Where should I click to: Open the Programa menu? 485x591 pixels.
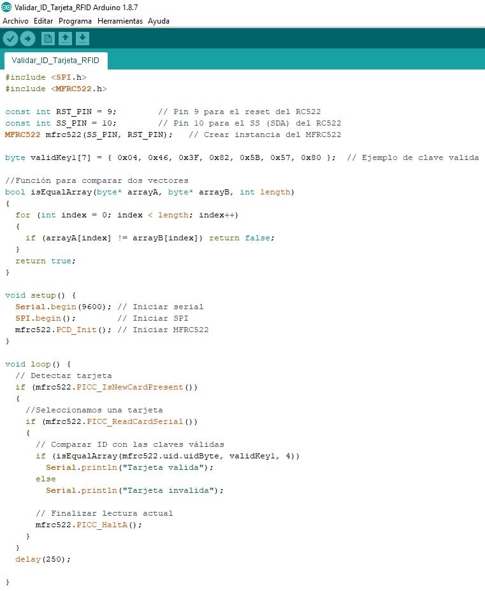point(75,21)
